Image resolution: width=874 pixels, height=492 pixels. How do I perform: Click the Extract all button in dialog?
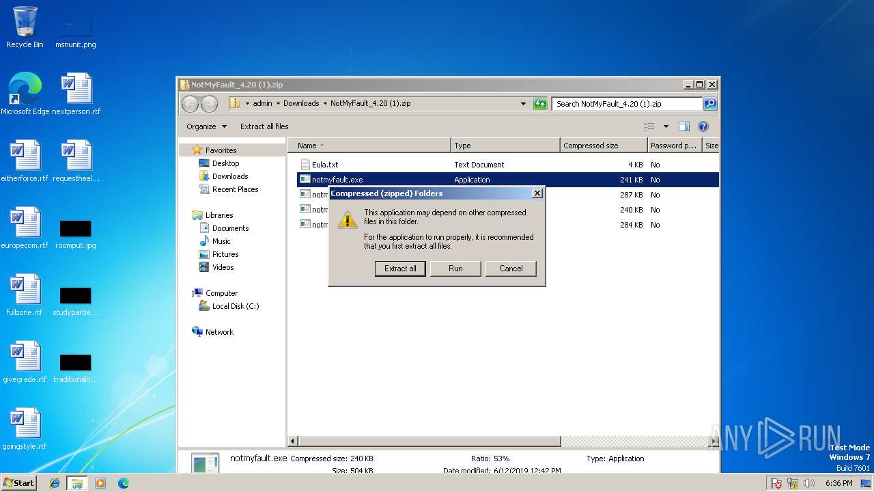click(400, 269)
